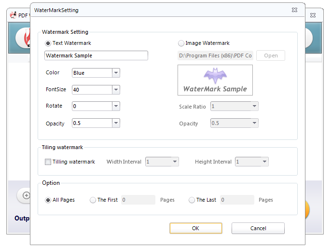The width and height of the screenshot is (331, 248).
Task: Expand the FontSize dropdown
Action: click(116, 90)
